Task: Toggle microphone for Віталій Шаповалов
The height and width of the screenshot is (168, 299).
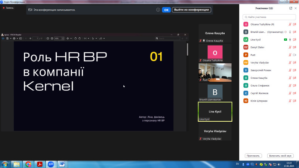Action: [290, 32]
